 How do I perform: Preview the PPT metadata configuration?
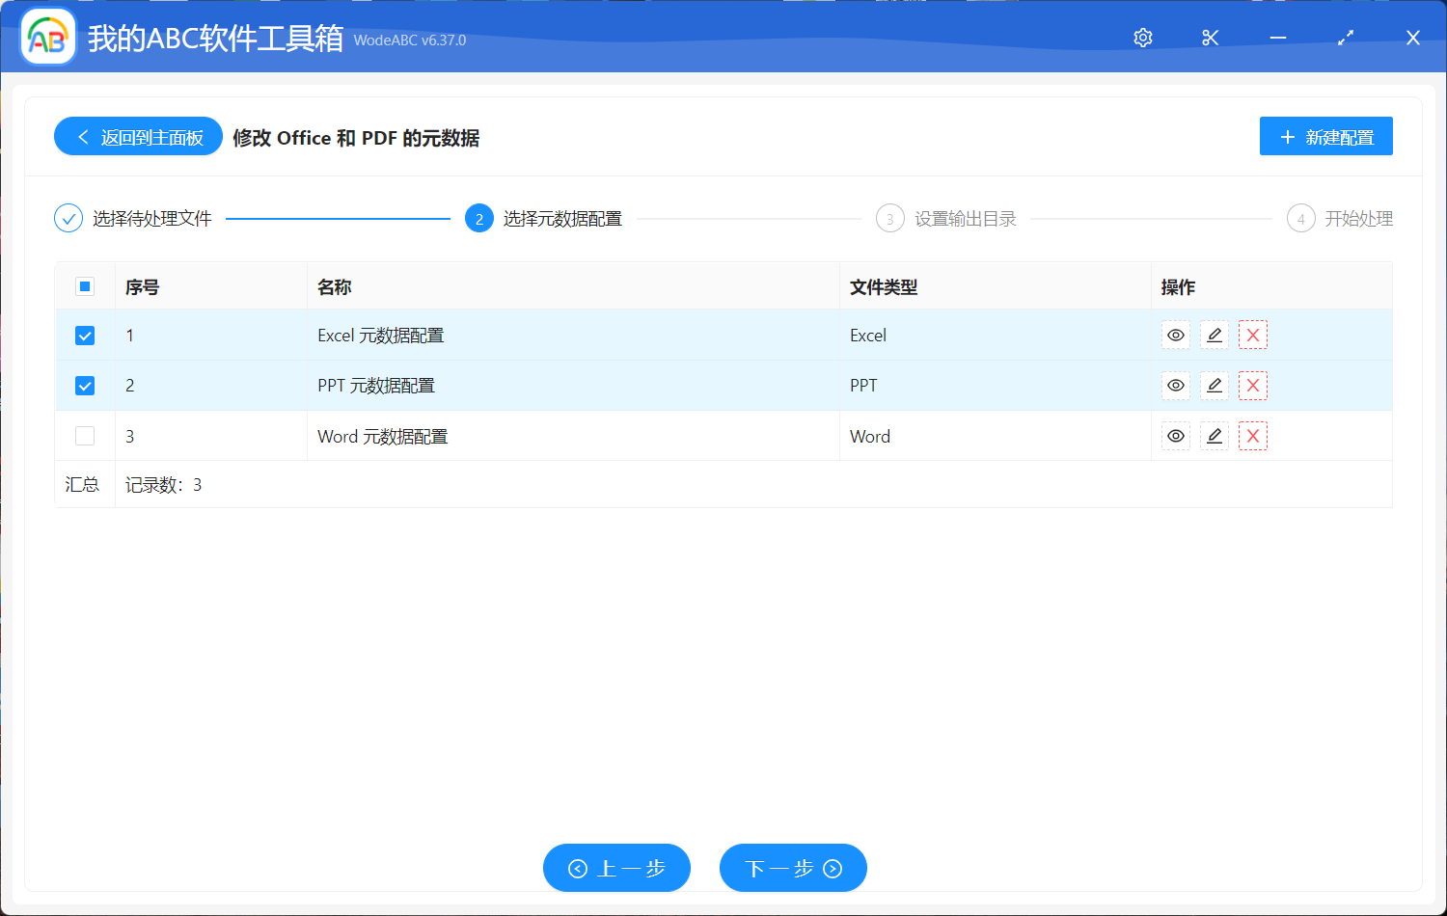1175,386
